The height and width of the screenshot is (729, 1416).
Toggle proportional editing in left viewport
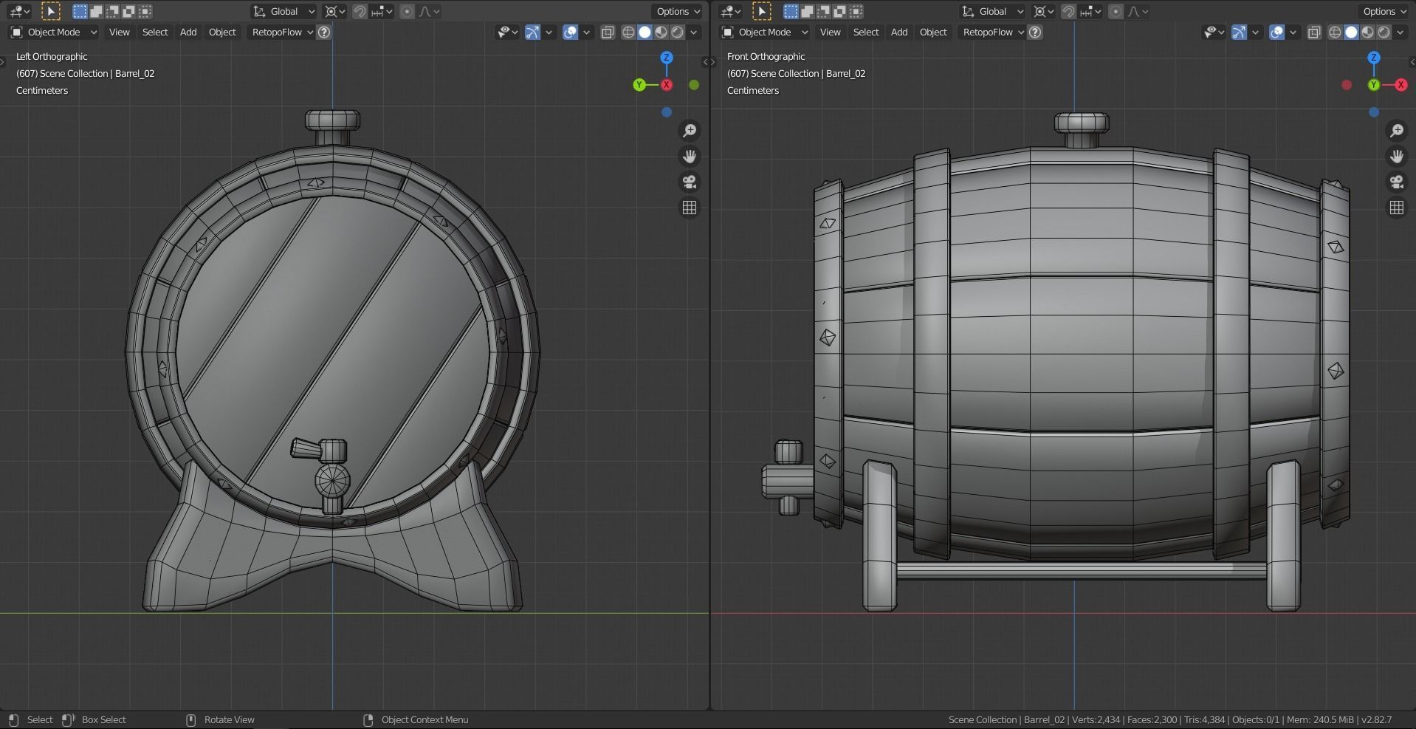point(407,11)
